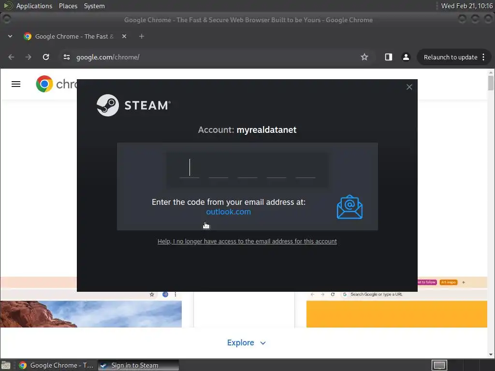The width and height of the screenshot is (495, 371).
Task: Click the Steam logo in dialog
Action: coord(133,105)
